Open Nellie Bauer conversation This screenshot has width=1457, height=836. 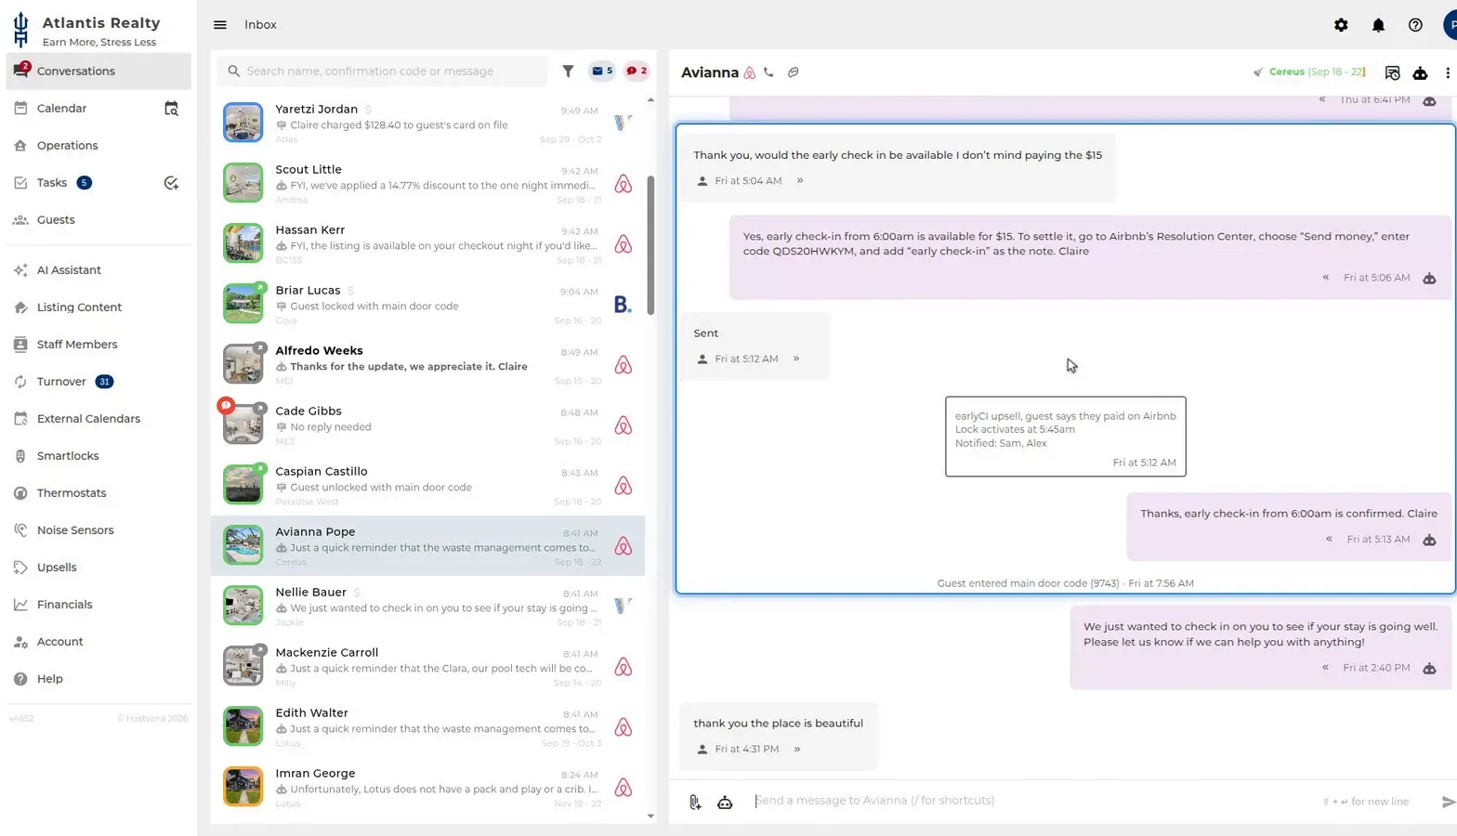pos(427,607)
